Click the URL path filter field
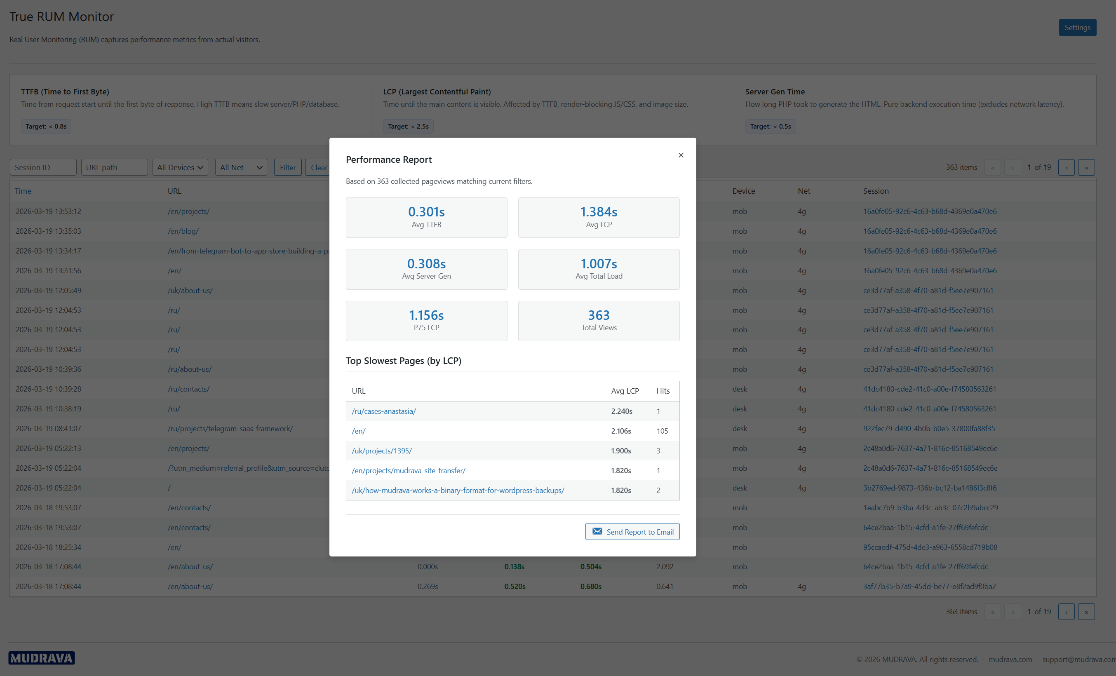The image size is (1116, 676). coord(114,167)
